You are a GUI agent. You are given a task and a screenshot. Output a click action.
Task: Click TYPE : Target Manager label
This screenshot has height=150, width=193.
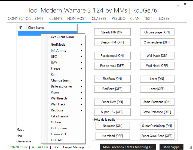pyautogui.click(x=69, y=147)
